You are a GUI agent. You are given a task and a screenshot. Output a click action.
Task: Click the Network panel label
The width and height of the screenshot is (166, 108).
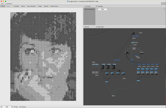(x=87, y=27)
